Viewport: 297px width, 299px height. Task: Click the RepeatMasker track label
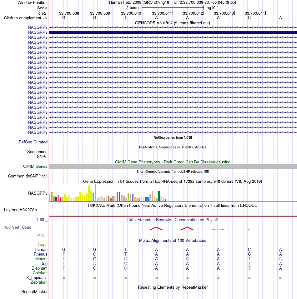click(x=34, y=292)
